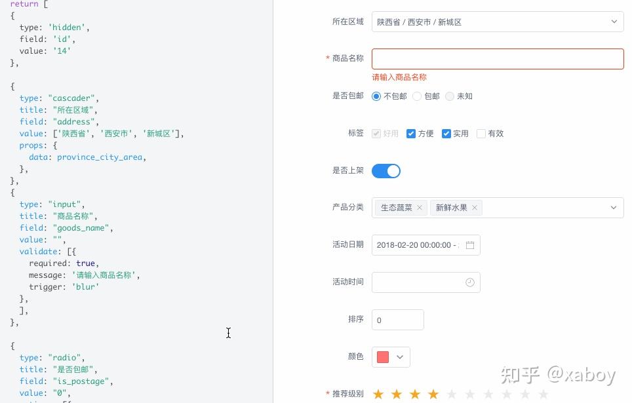Click the 商品名称 input showing error
Viewport: 632px width, 403px height.
[x=497, y=58]
